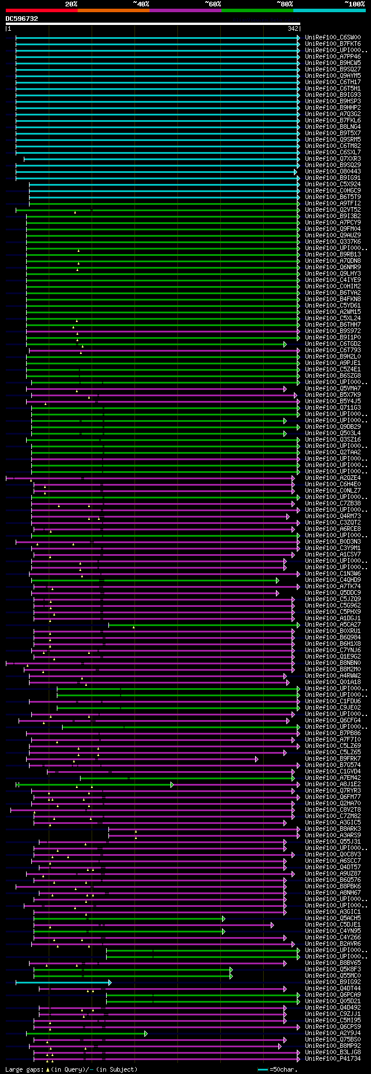Open hit UniRef100_B7FKL6
The width and height of the screenshot is (371, 1074).
(x=333, y=120)
